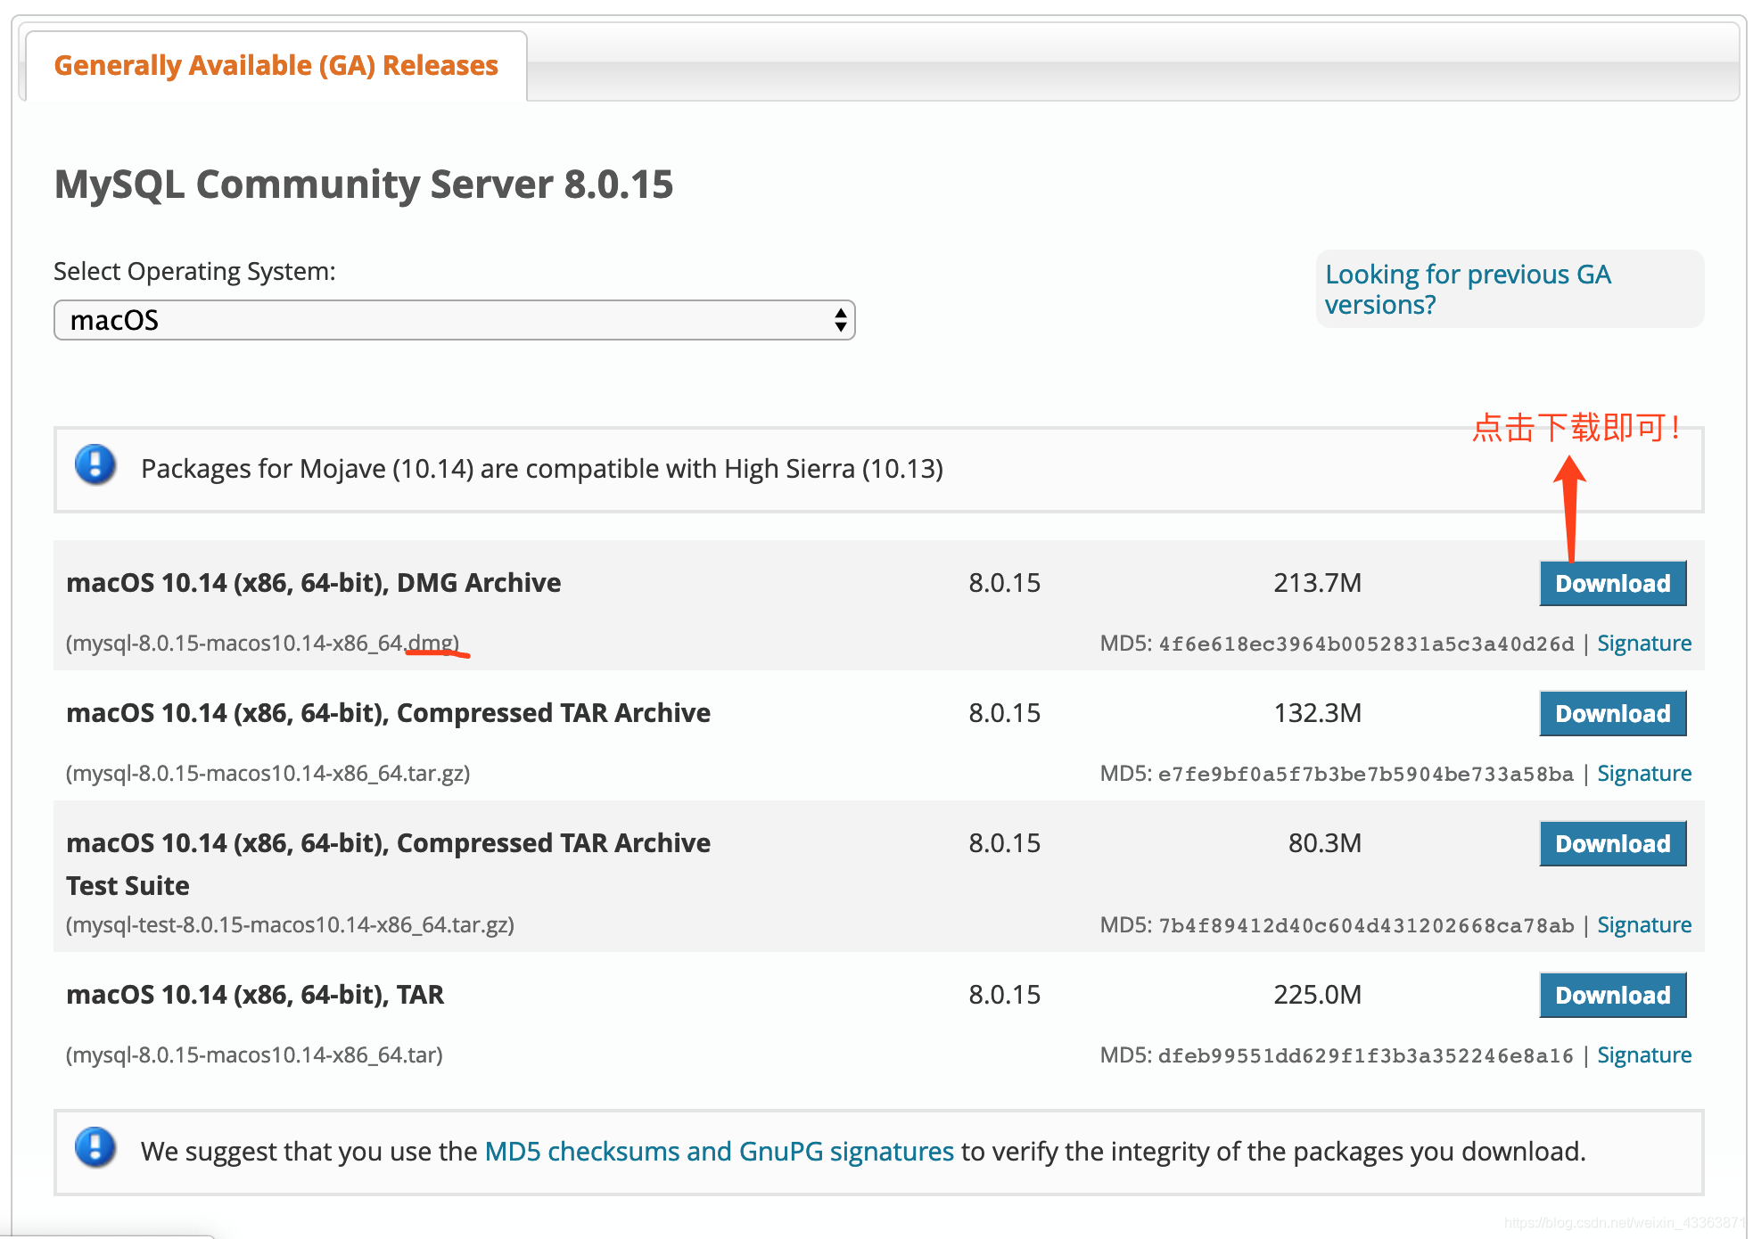Click the blue info icon beside the Mojave compatibility note
The width and height of the screenshot is (1753, 1239).
click(x=95, y=464)
